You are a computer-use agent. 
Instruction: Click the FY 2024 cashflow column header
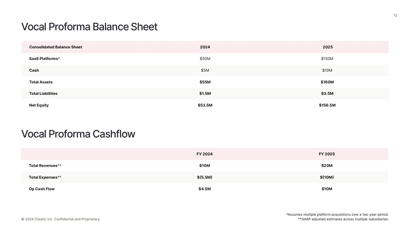(205, 154)
